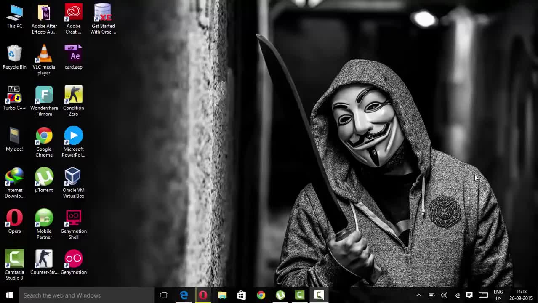Image resolution: width=538 pixels, height=303 pixels.
Task: Select the This PC desktop icon
Action: (x=14, y=17)
